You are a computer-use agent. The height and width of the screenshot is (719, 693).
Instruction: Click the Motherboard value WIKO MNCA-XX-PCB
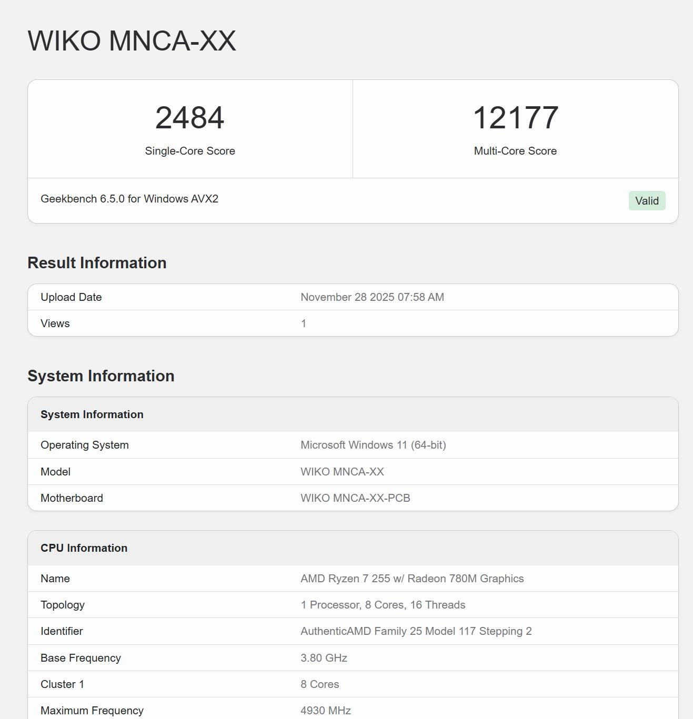[x=355, y=498]
